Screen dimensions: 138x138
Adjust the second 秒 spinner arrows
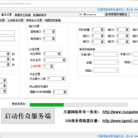click(8, 59)
